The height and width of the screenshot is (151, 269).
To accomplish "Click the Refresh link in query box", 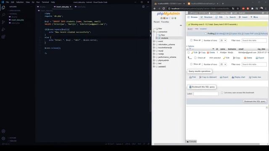I will click(x=264, y=34).
